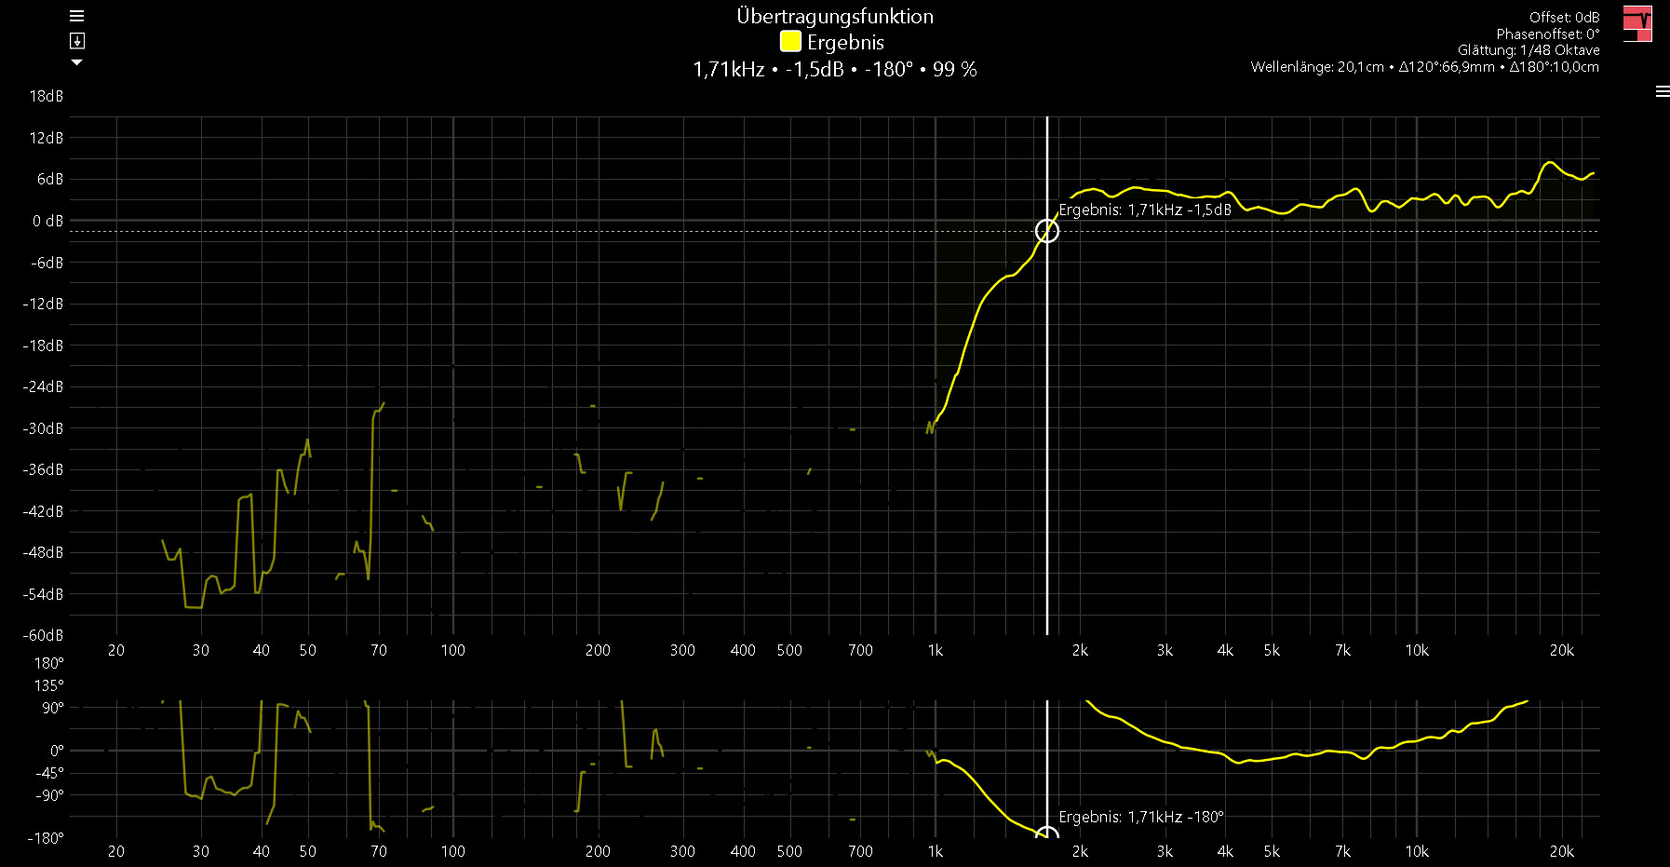The image size is (1670, 867).
Task: Click the yellow Ergebnis color swatch
Action: coord(790,42)
